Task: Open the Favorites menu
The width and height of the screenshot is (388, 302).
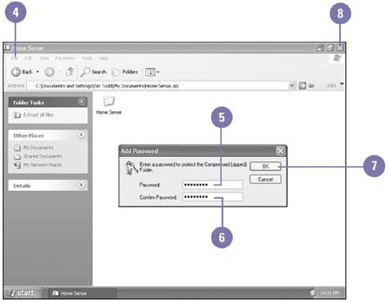Action: (65, 58)
